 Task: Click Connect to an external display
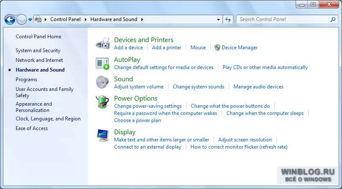(148, 147)
